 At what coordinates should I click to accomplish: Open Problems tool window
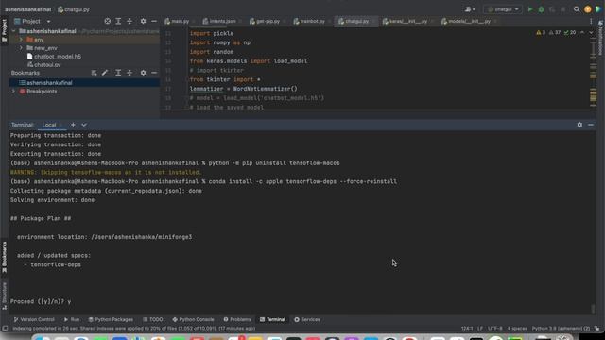click(x=237, y=319)
